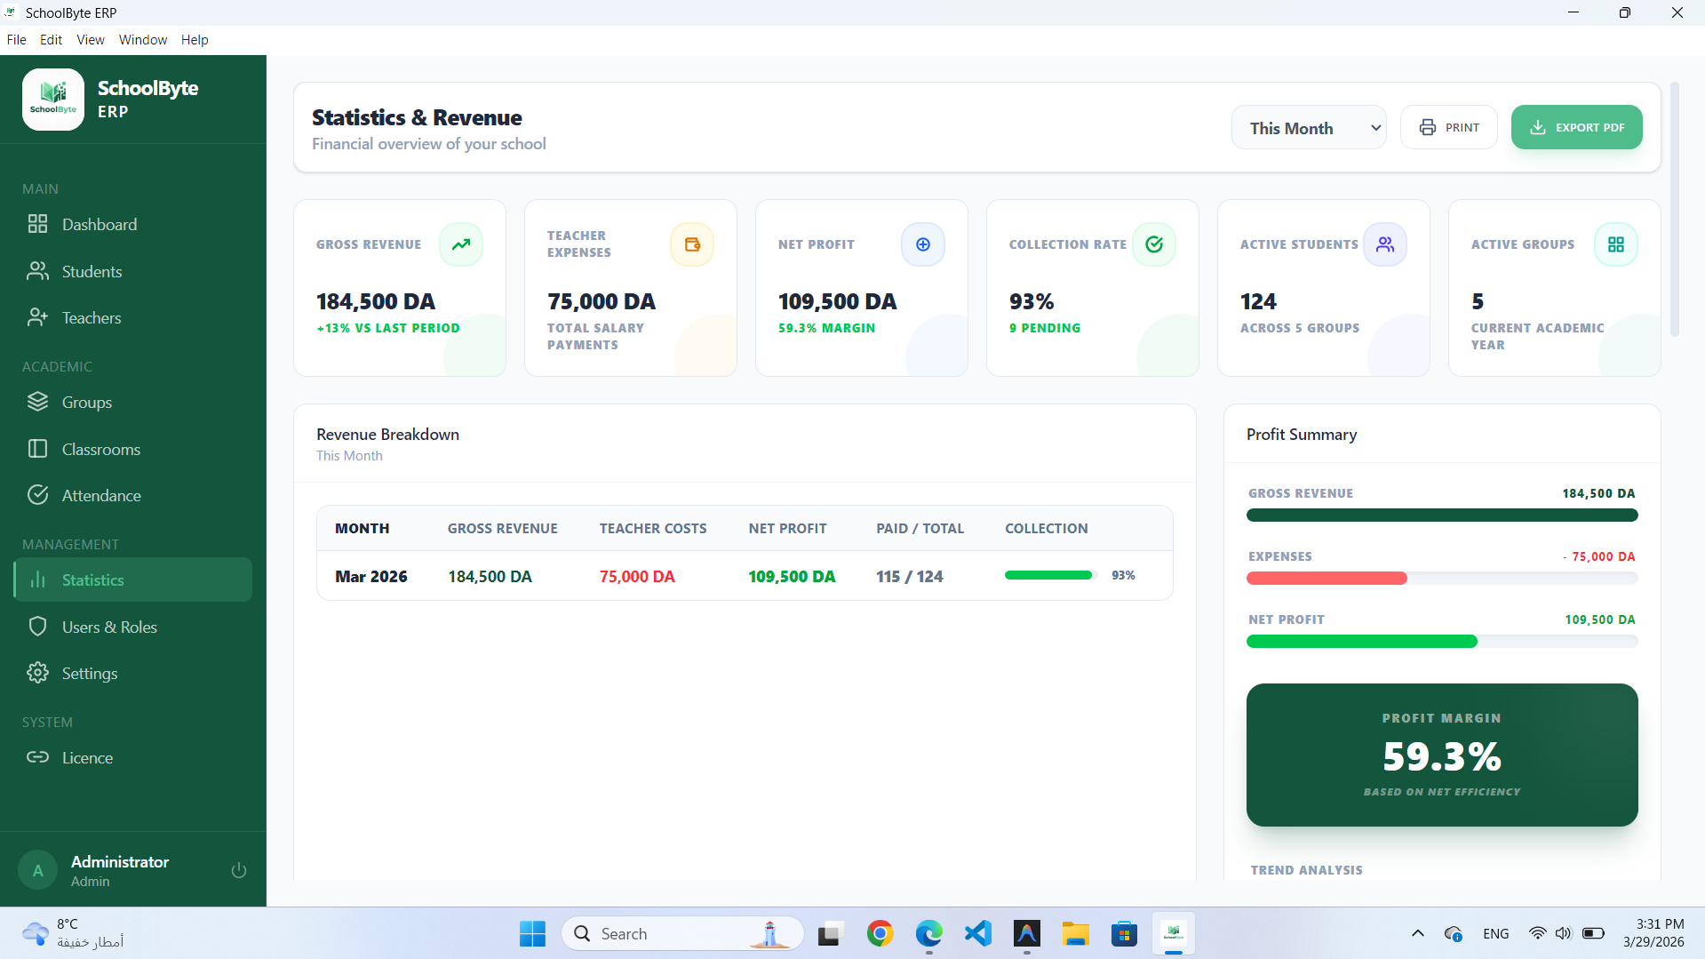Click the EXPORT PDF button
The image size is (1705, 959).
[x=1576, y=128]
